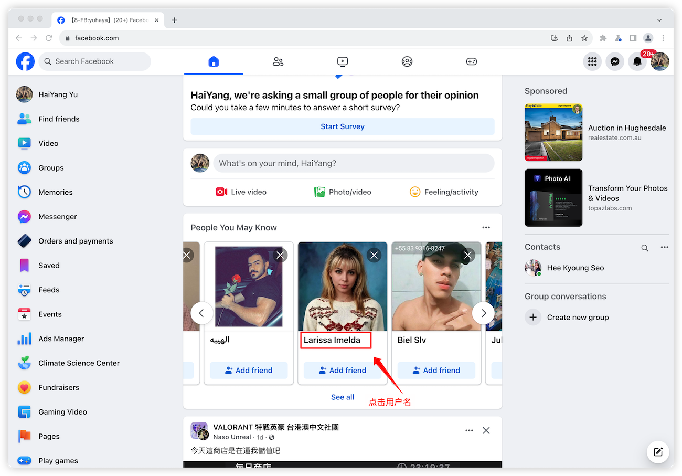The image size is (682, 476).
Task: Add a Photo/video to a new post
Action: coord(343,192)
